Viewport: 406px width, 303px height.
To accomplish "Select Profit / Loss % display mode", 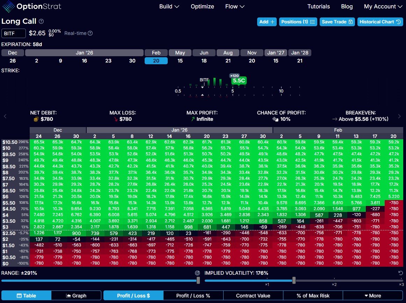I will (193, 296).
